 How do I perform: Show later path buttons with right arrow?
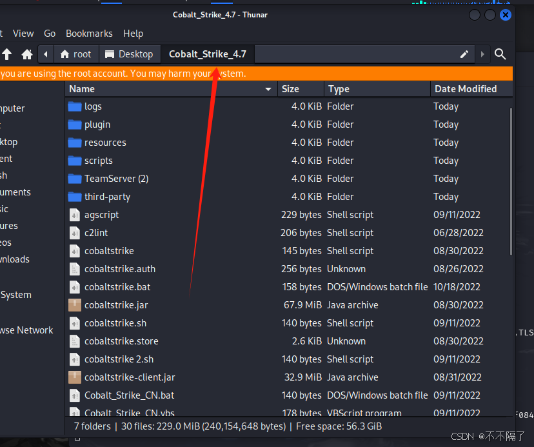(482, 54)
